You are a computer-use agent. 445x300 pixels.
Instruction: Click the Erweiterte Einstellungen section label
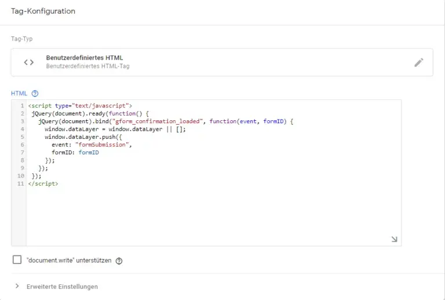tap(62, 287)
